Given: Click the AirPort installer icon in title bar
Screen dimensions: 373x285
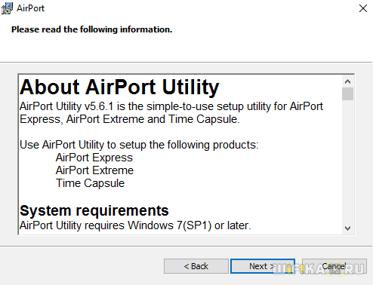Looking at the screenshot, I should [7, 8].
